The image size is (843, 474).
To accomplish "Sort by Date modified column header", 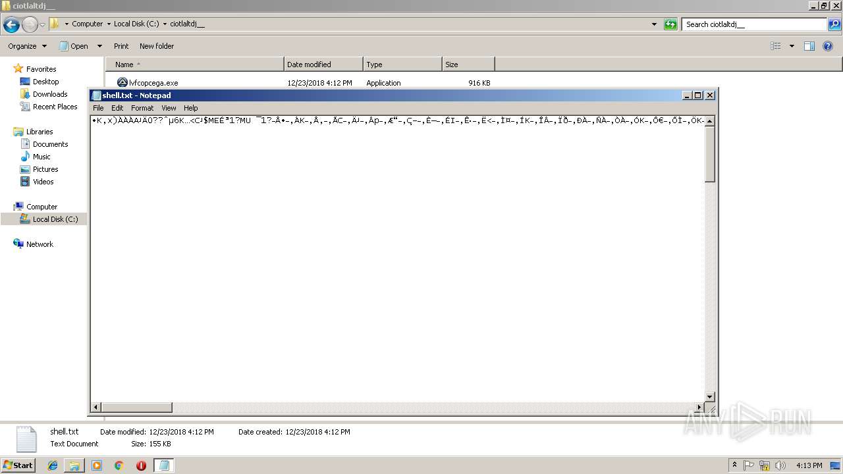I will 323,65.
